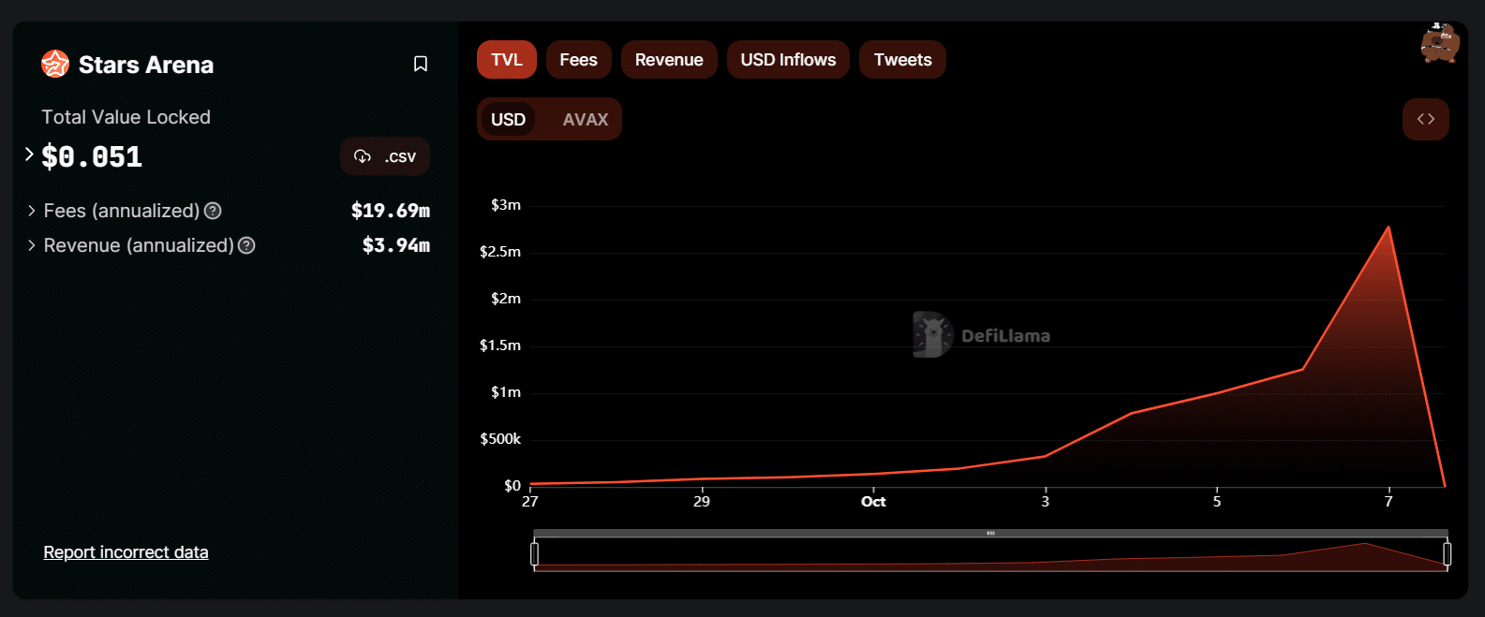Switch chart denomination to AVAX

pyautogui.click(x=586, y=119)
